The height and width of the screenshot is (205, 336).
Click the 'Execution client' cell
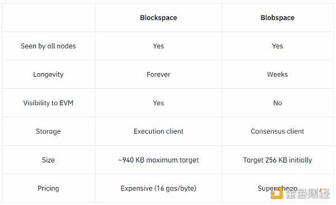(x=158, y=131)
